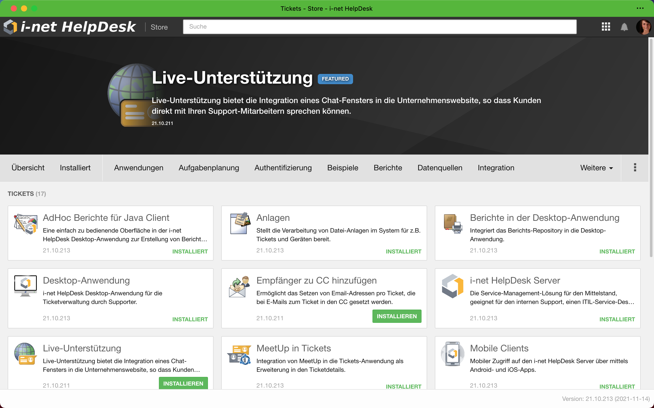Open vertical three-dot menu in category bar
The height and width of the screenshot is (408, 654).
(x=635, y=168)
